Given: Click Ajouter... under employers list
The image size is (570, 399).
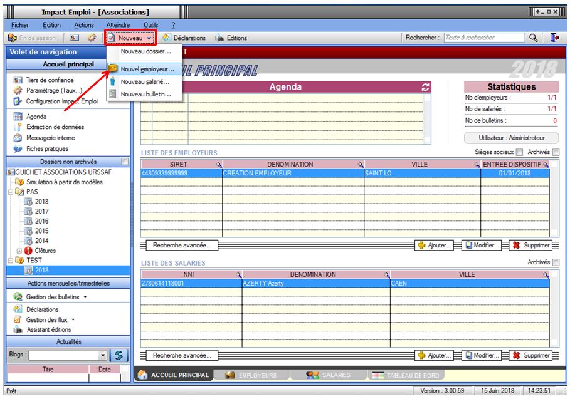Looking at the screenshot, I should pyautogui.click(x=434, y=246).
